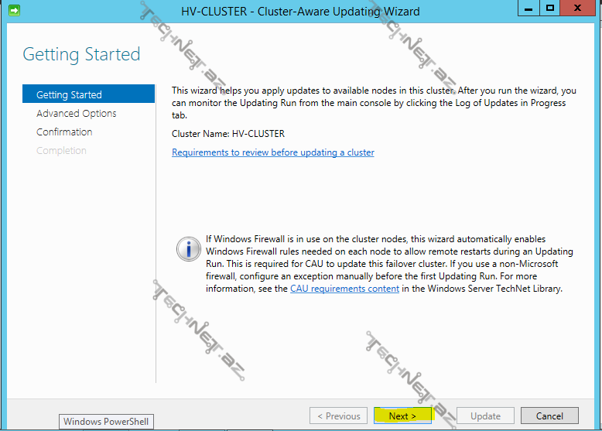Open Requirements to review before updating link

(x=272, y=152)
